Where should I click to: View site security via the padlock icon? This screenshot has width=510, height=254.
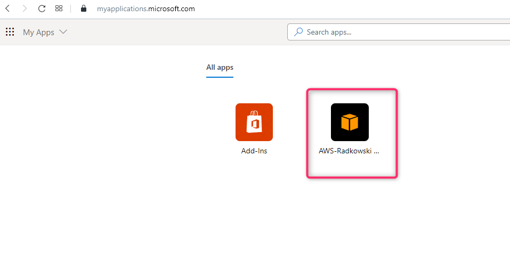point(84,9)
